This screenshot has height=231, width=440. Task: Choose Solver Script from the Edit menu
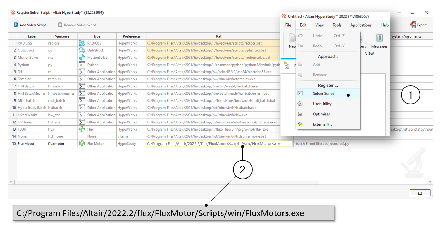(323, 94)
